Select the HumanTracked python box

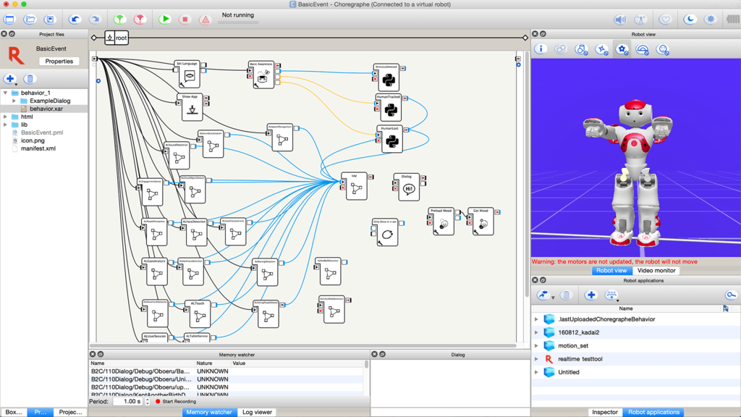(390, 108)
